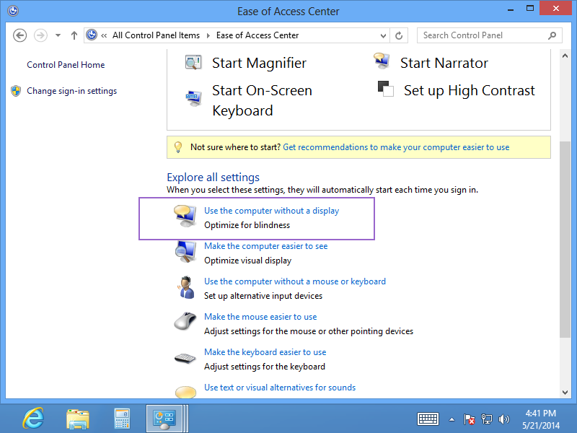Expand the hidden breadcrumb locations chevron
577x433 pixels.
[x=104, y=35]
